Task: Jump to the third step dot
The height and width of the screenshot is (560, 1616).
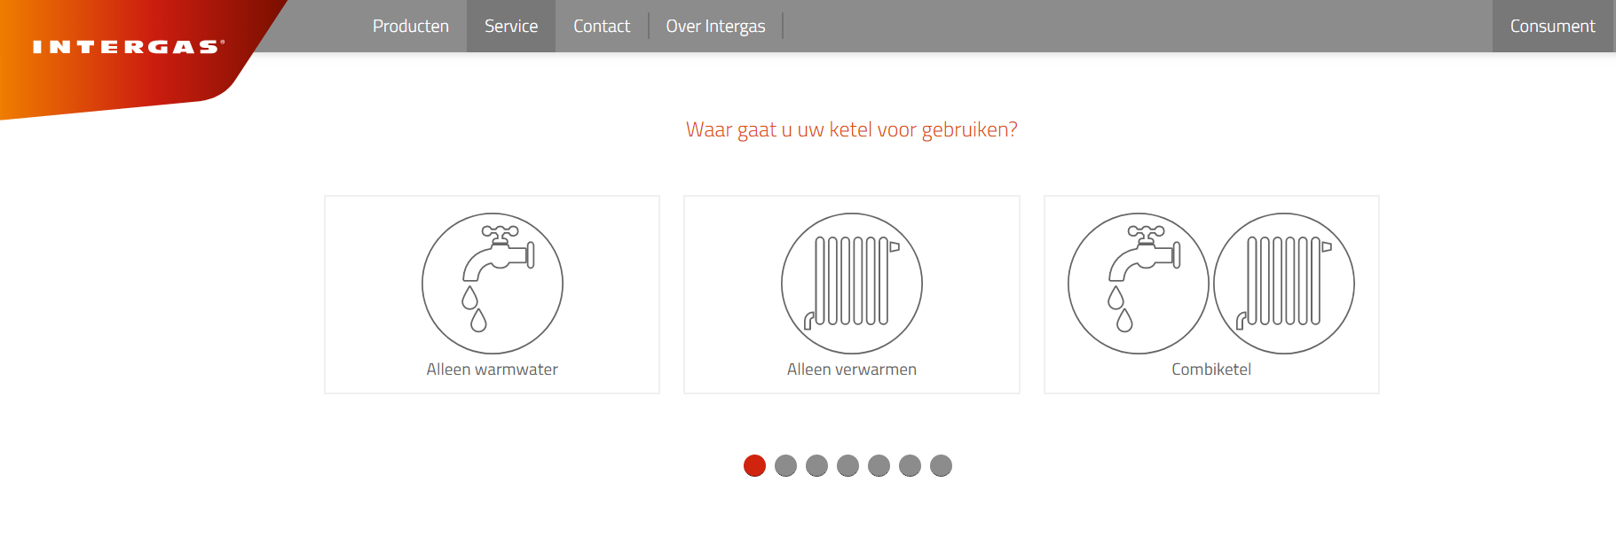Action: point(816,465)
